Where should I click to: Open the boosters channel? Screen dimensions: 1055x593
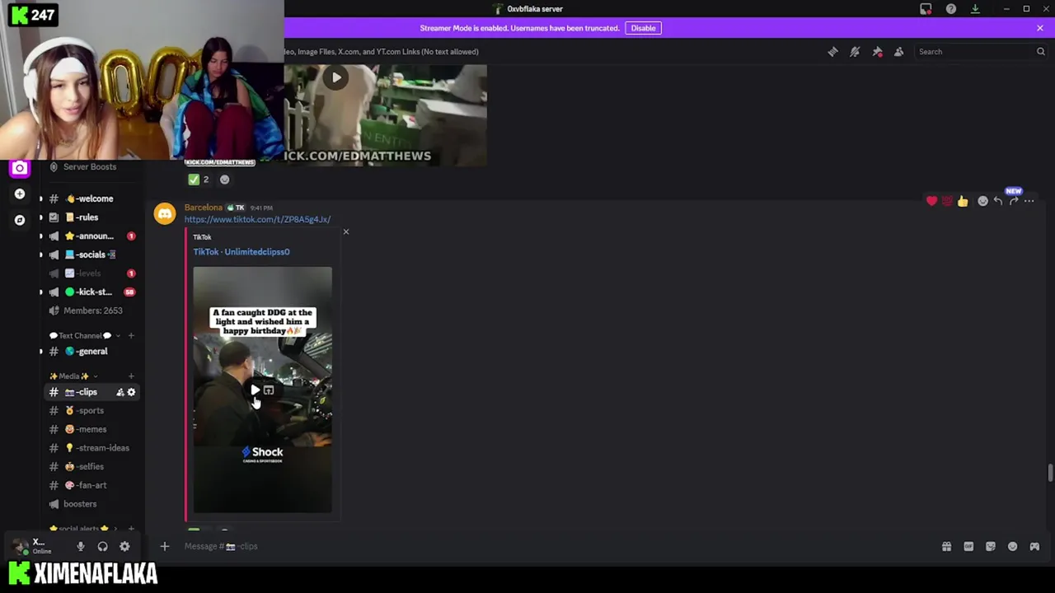(x=89, y=504)
